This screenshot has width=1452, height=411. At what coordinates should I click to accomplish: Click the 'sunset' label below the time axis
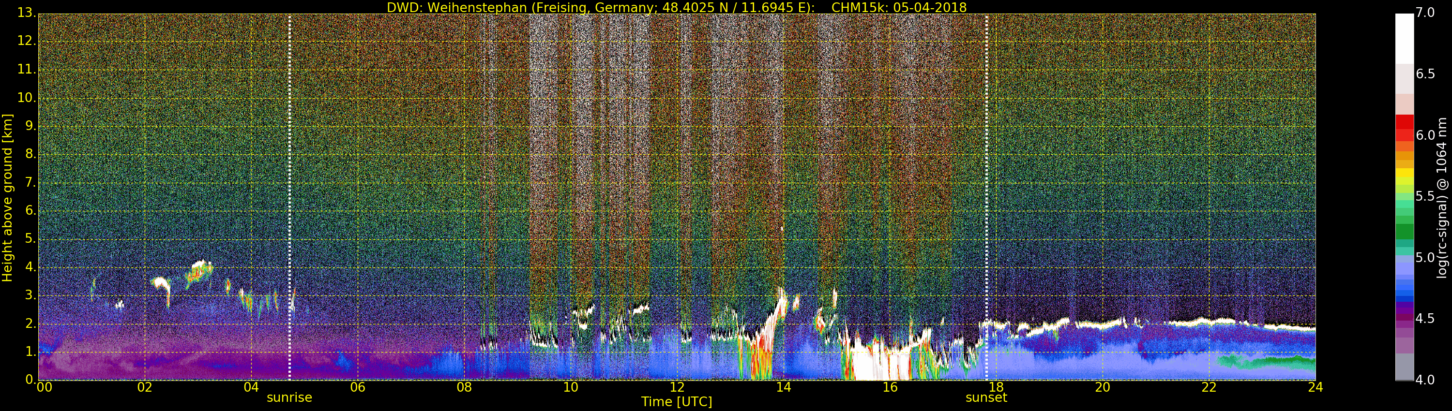click(986, 397)
